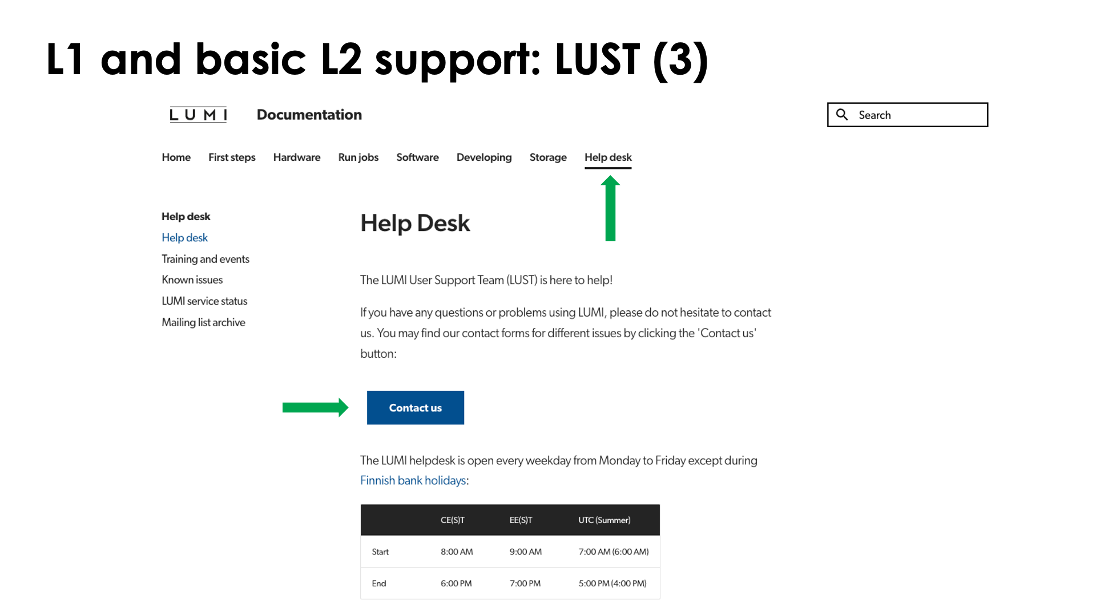Click the LUMI Documentation logo icon

(x=199, y=114)
